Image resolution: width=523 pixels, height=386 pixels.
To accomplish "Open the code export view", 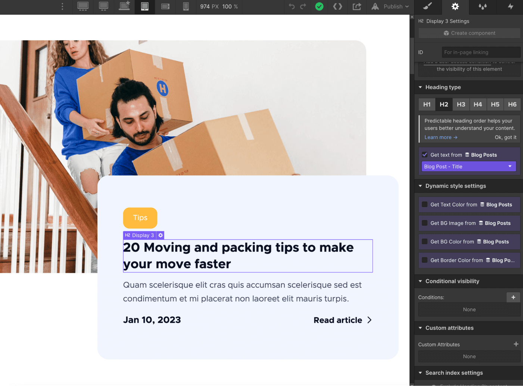I will [337, 7].
